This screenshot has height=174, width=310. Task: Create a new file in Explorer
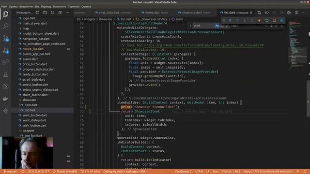[38, 13]
